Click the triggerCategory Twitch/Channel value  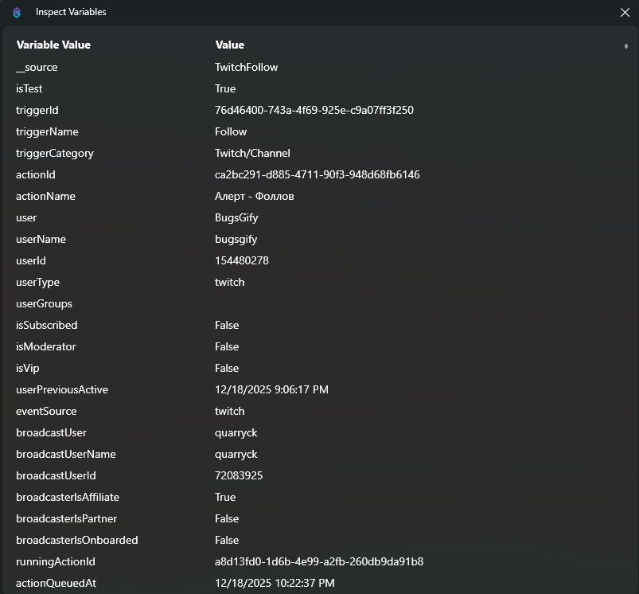[x=252, y=154]
